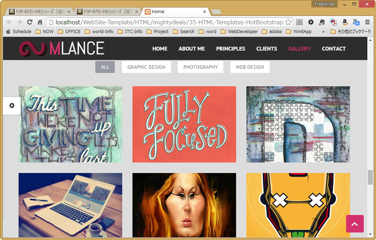The width and height of the screenshot is (376, 240).
Task: Click the MLANCE logo
Action: coord(62,48)
